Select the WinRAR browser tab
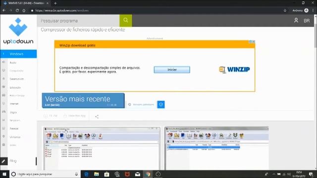The height and width of the screenshot is (178, 317). pyautogui.click(x=26, y=3)
